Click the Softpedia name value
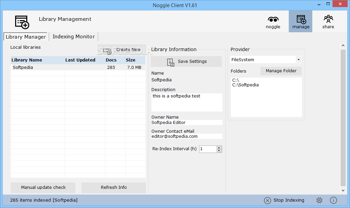Screen dimensions: 350x208 162,80
